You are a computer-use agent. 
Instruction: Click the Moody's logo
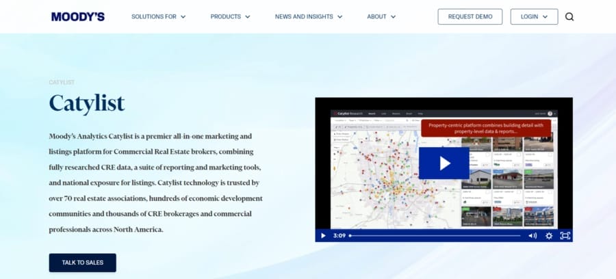(78, 16)
